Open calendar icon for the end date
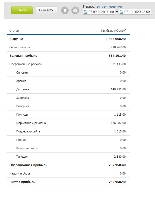The image size is (155, 203). click(121, 12)
